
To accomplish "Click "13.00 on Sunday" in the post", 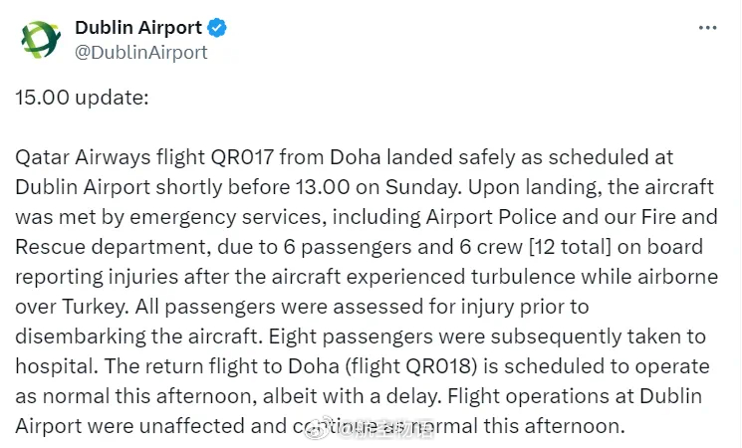I will tap(378, 187).
